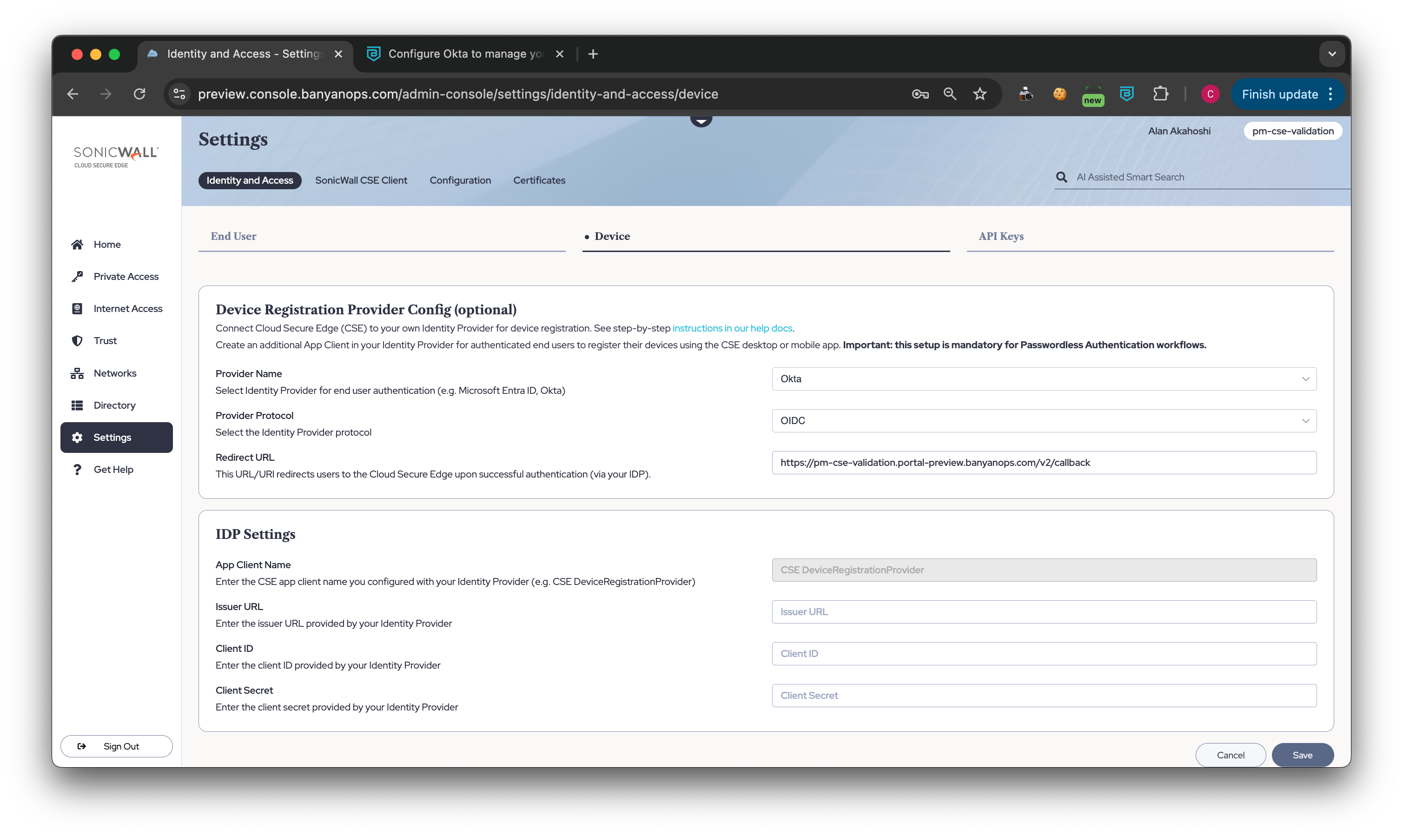Open the Provider Name dropdown showing Okta
This screenshot has width=1403, height=836.
pos(1044,379)
